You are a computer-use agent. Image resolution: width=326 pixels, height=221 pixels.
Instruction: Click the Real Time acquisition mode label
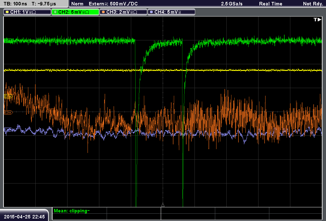[x=271, y=4]
